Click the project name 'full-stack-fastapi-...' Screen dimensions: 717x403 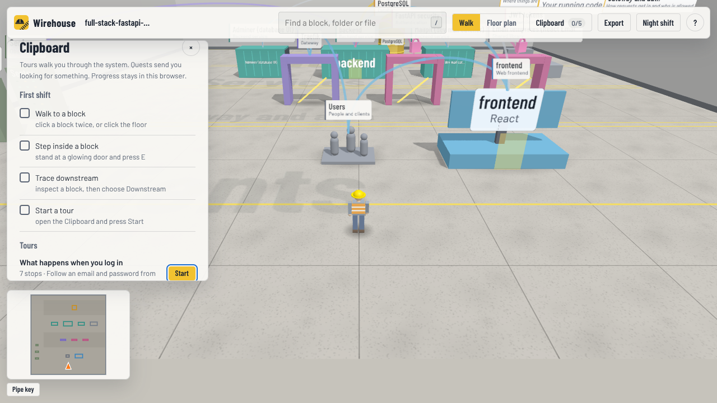[117, 23]
